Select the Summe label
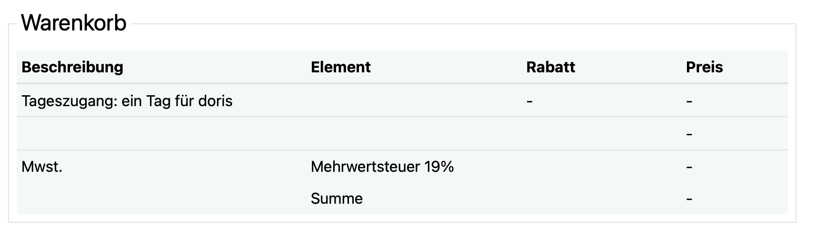Viewport: 814px width, 238px height. pyautogui.click(x=337, y=198)
